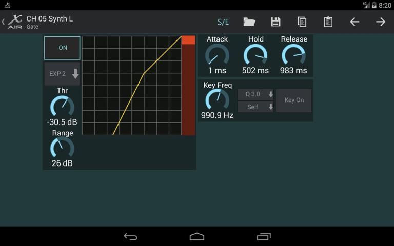The width and height of the screenshot is (394, 246).
Task: Click the save floppy disk icon
Action: [275, 22]
